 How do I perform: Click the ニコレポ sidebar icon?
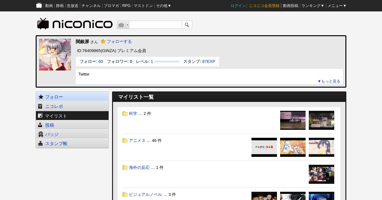[40, 106]
